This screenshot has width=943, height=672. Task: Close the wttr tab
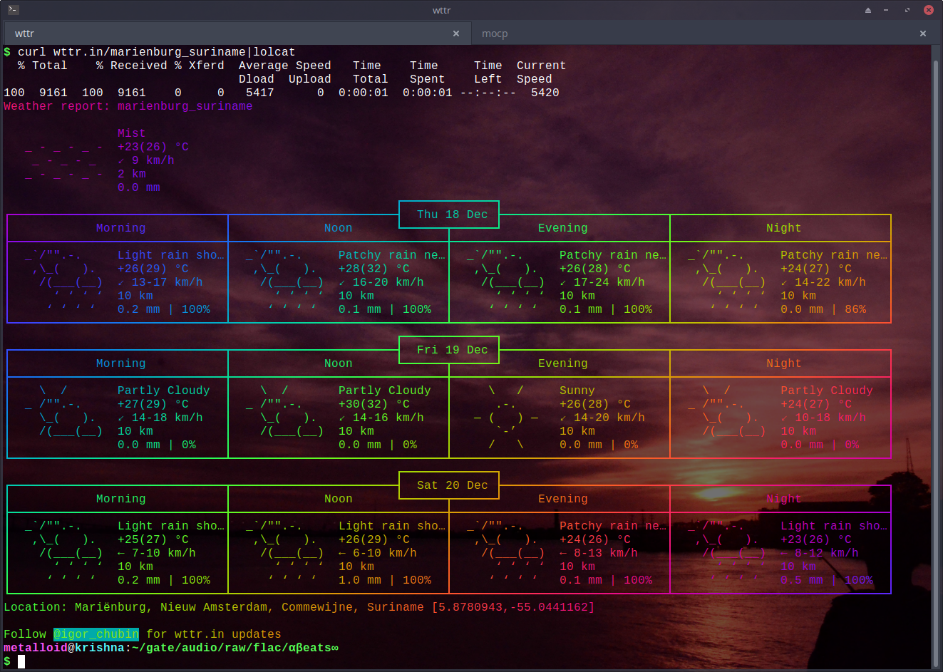pyautogui.click(x=456, y=33)
